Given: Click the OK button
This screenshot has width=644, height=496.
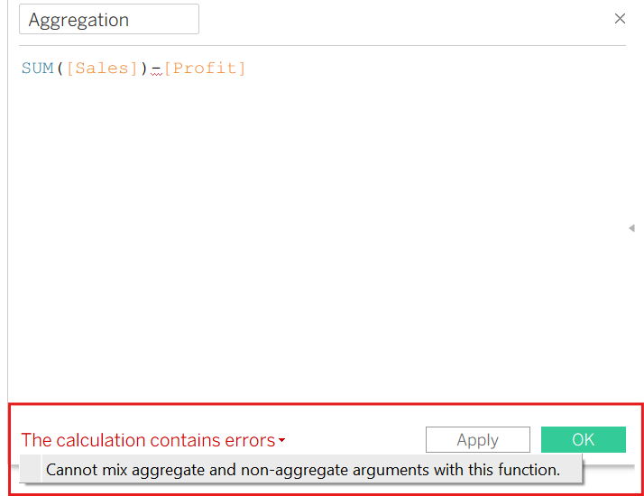Looking at the screenshot, I should (x=584, y=440).
